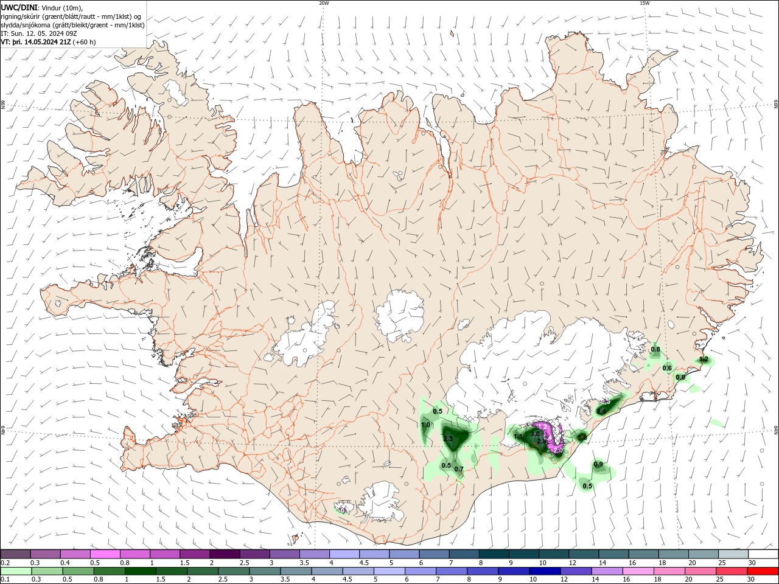Select the darkest purple swatch labeled 2 in the top legend row

tap(224, 554)
